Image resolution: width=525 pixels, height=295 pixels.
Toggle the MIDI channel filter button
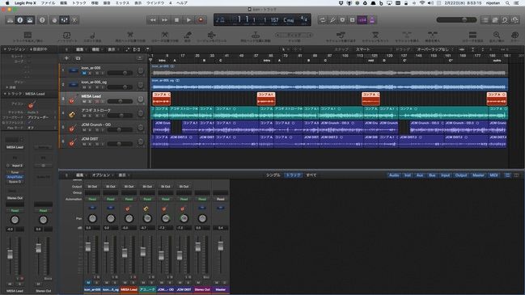click(493, 175)
